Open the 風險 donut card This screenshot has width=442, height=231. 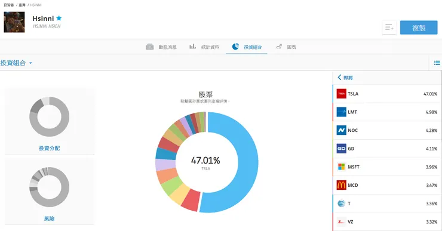coord(50,192)
